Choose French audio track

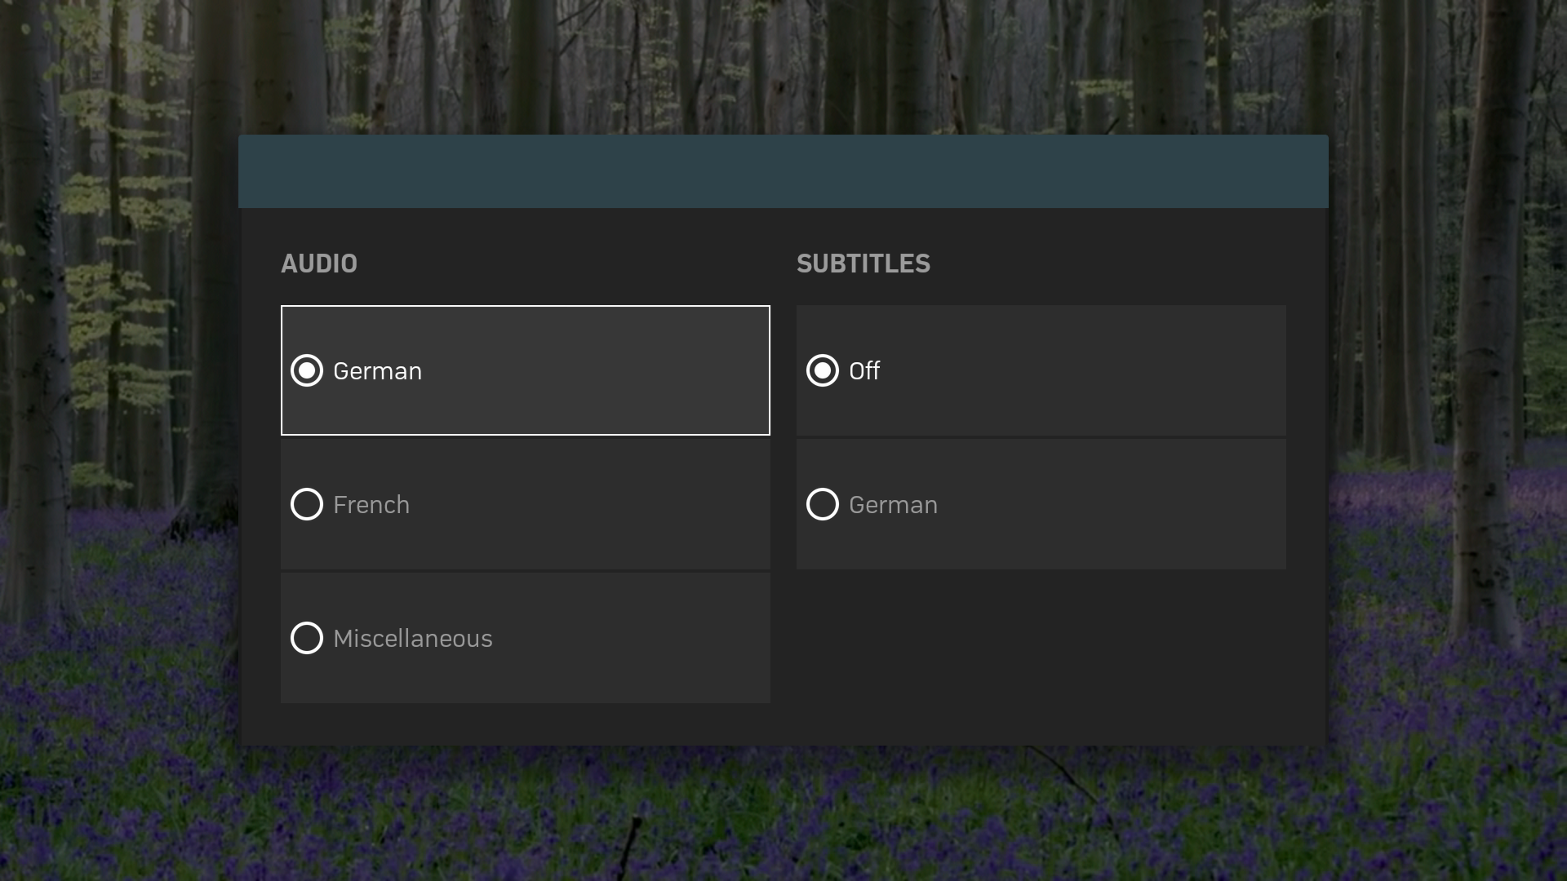[x=526, y=504]
